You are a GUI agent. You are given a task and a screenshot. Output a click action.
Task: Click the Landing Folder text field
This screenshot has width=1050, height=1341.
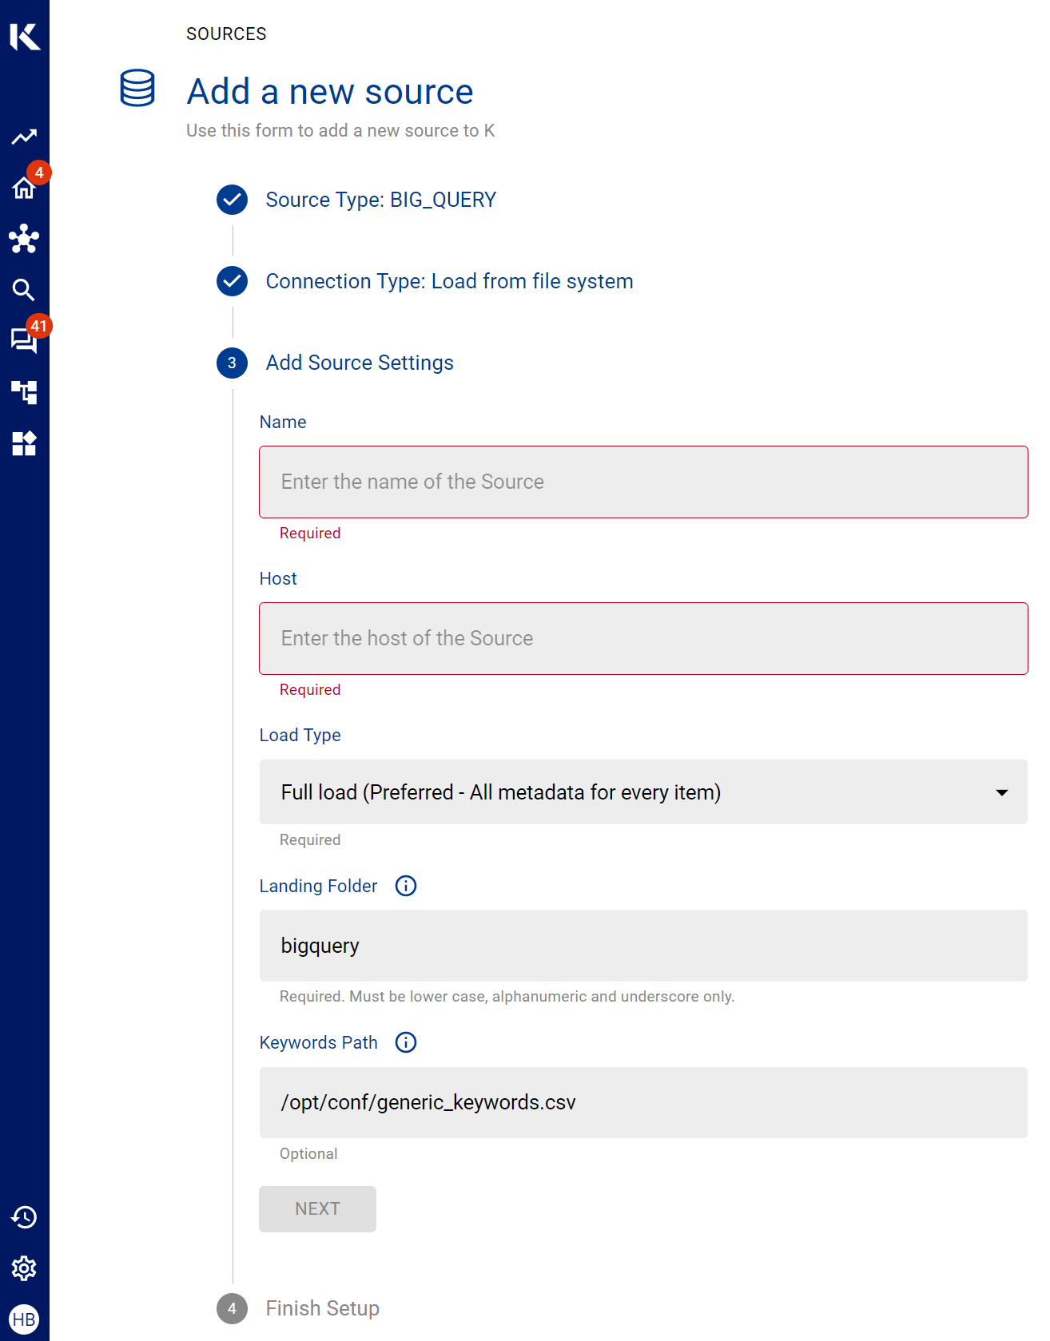pyautogui.click(x=642, y=946)
